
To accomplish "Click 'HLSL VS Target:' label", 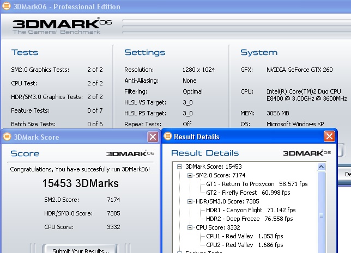I will coord(146,102).
